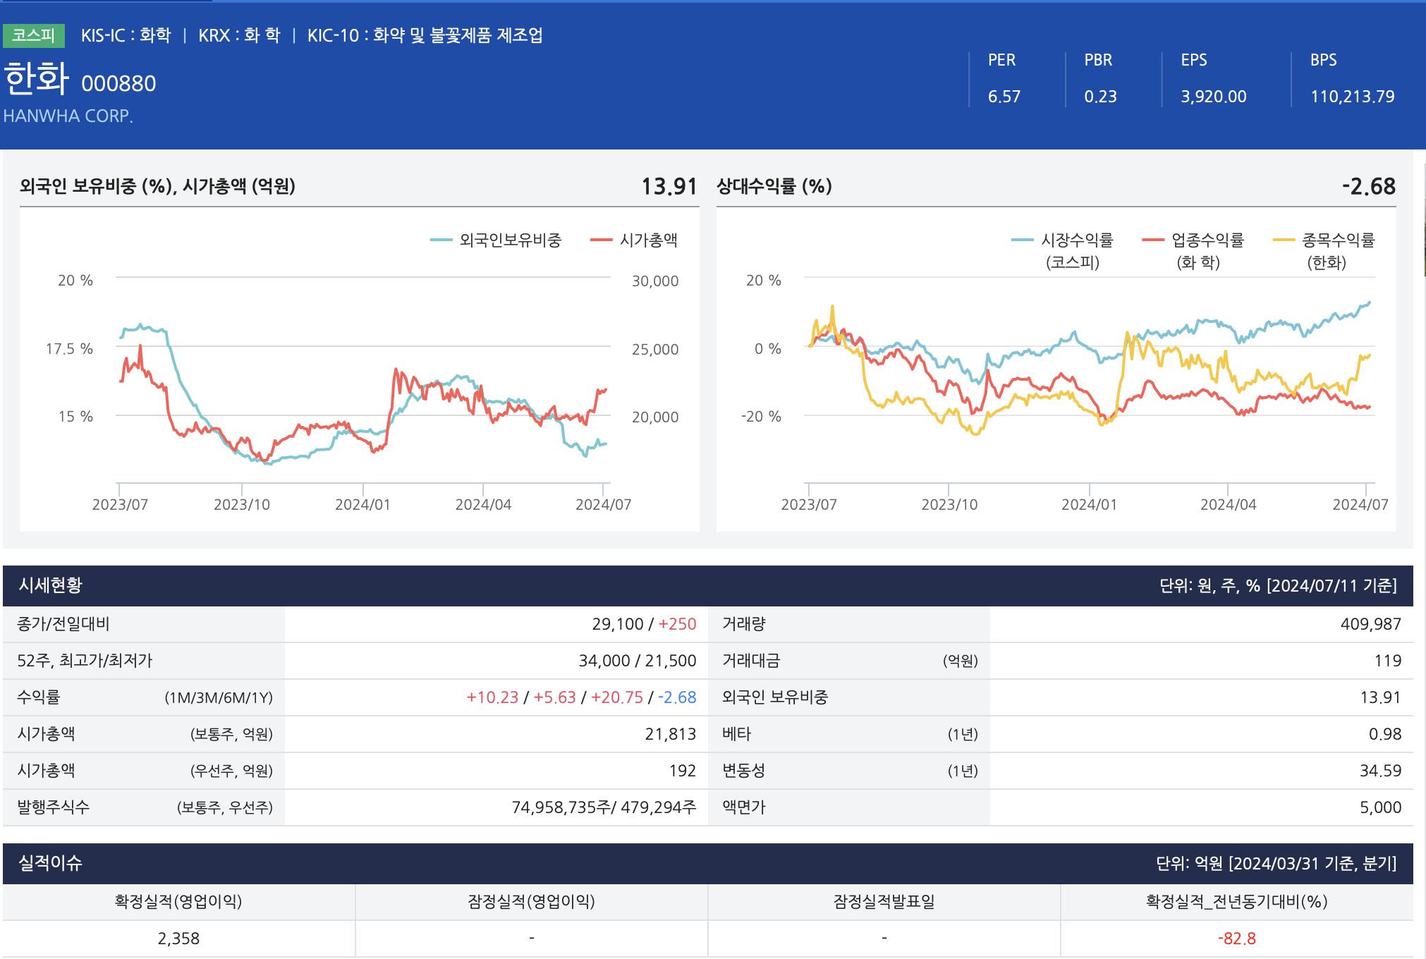Toggle 외국인보유비중 legend series
1426x959 pixels.
[509, 240]
